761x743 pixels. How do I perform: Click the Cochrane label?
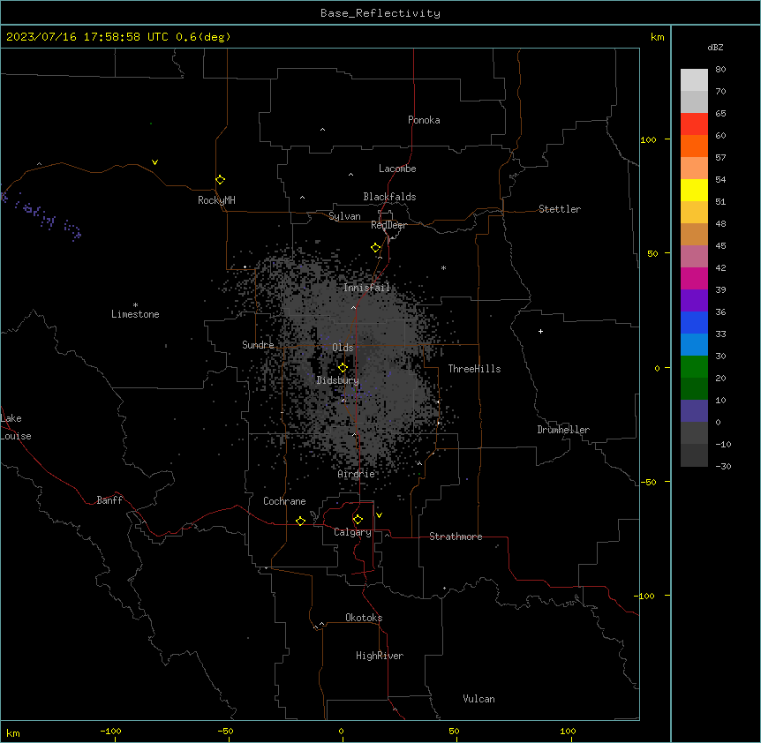(x=284, y=501)
